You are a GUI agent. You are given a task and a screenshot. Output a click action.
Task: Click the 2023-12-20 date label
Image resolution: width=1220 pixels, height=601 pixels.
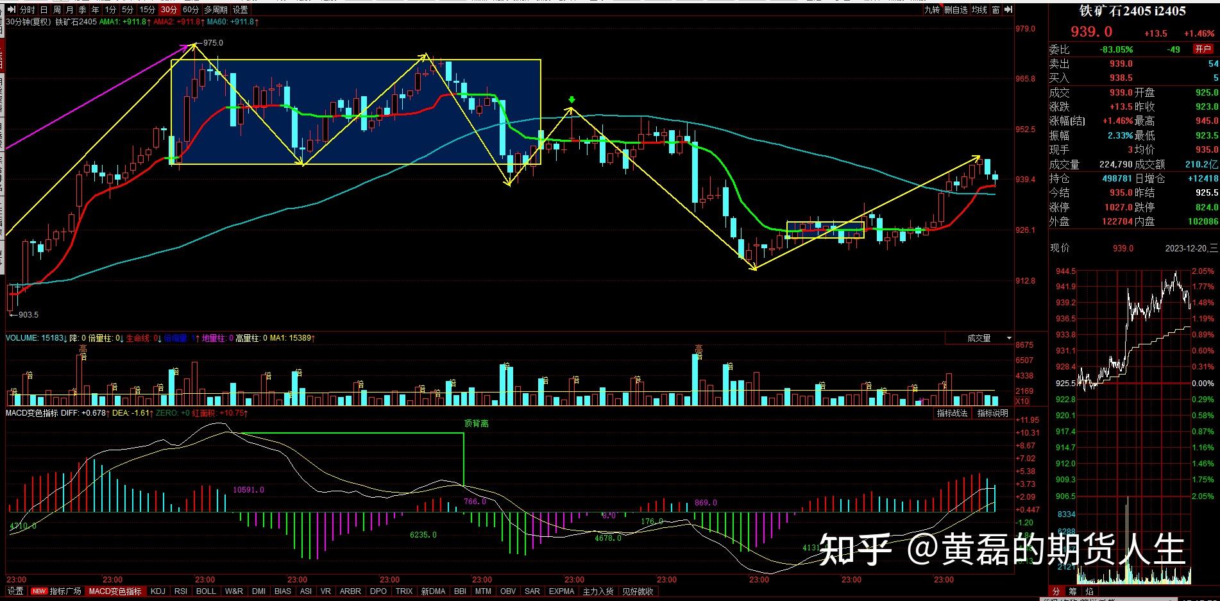point(1185,248)
